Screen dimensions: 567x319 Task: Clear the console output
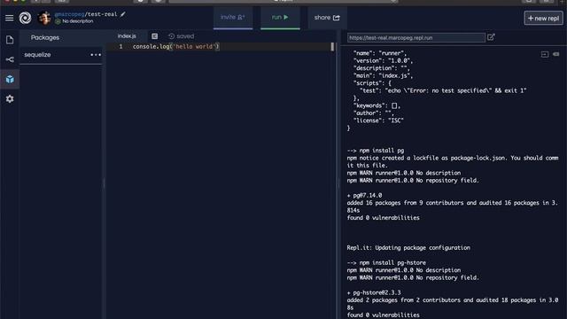pyautogui.click(x=555, y=54)
